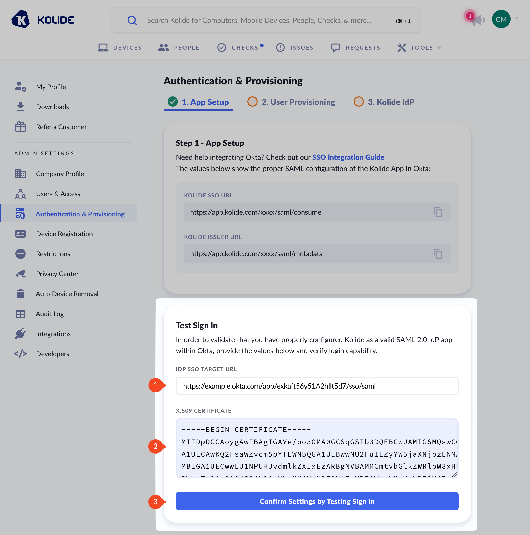
Task: Click the IDP SSO Target URL field
Action: point(317,386)
